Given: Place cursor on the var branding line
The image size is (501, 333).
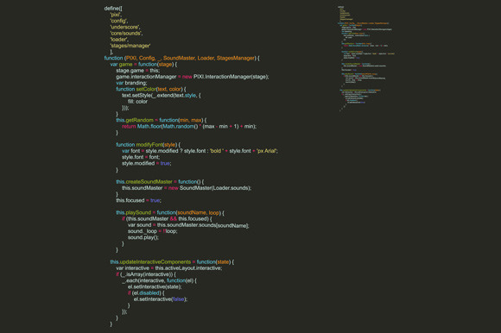Looking at the screenshot, I should click(131, 83).
